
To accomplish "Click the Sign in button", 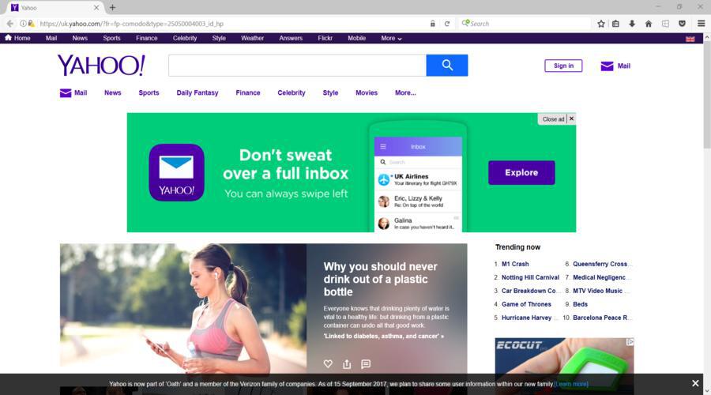I will click(x=563, y=66).
